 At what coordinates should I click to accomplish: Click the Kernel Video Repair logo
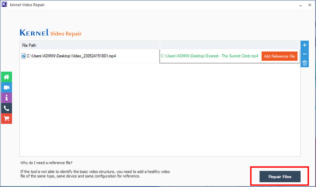coord(51,33)
